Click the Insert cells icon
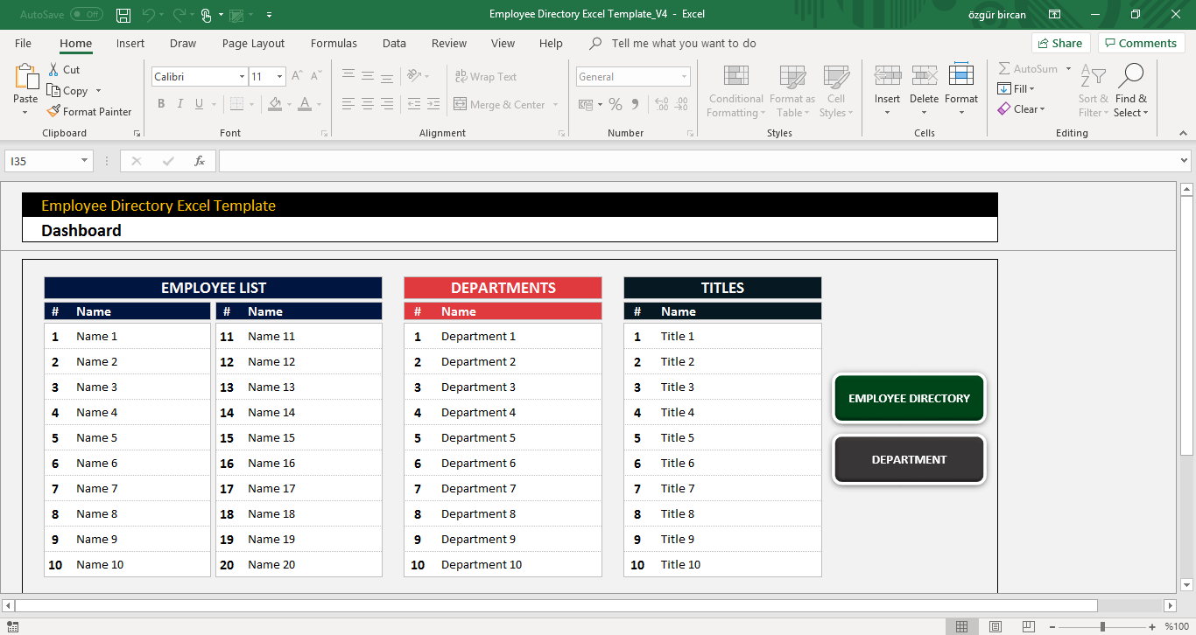Image resolution: width=1196 pixels, height=635 pixels. coord(888,75)
